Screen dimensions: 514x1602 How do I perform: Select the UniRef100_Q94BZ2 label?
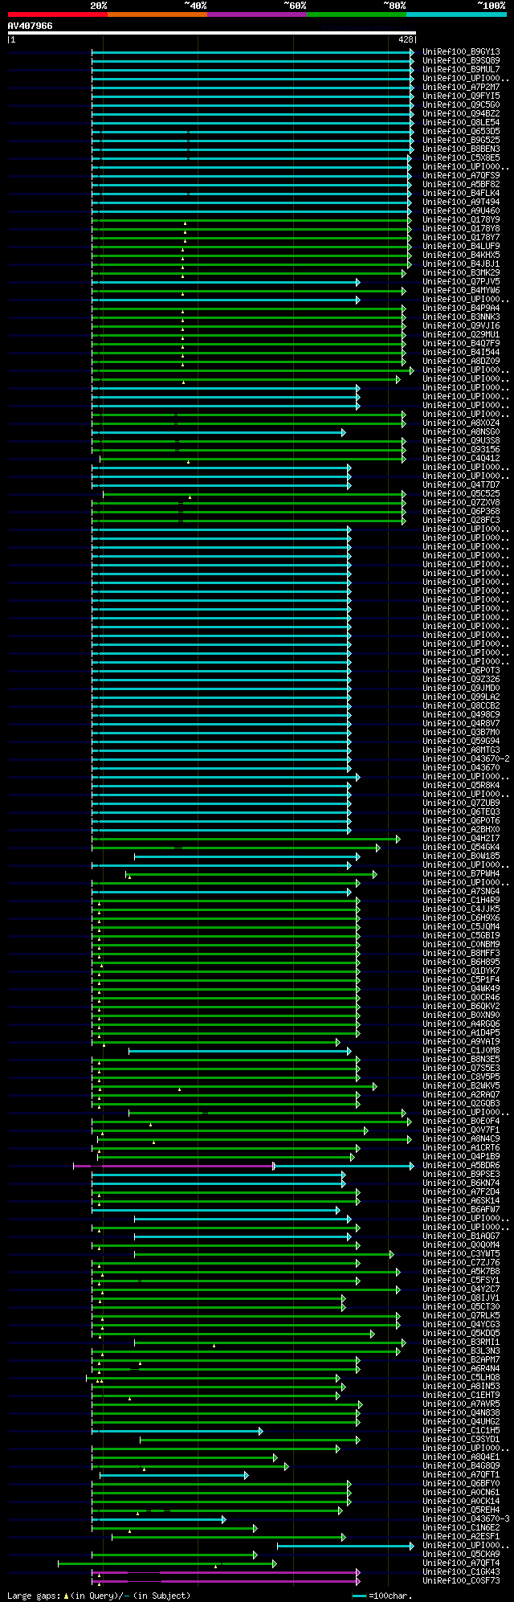pyautogui.click(x=461, y=114)
